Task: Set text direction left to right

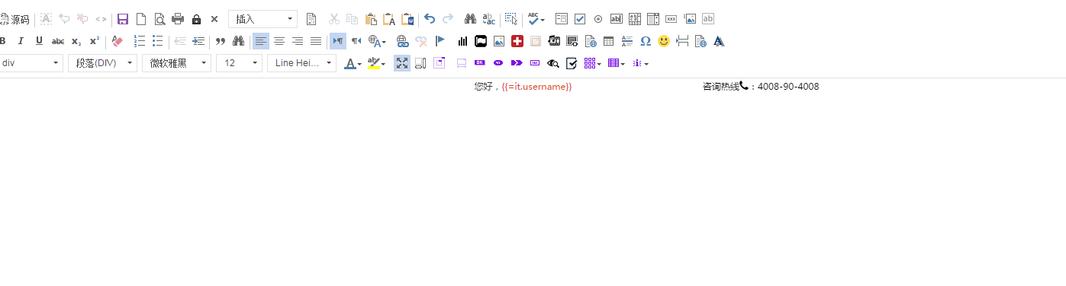Action: (x=338, y=41)
